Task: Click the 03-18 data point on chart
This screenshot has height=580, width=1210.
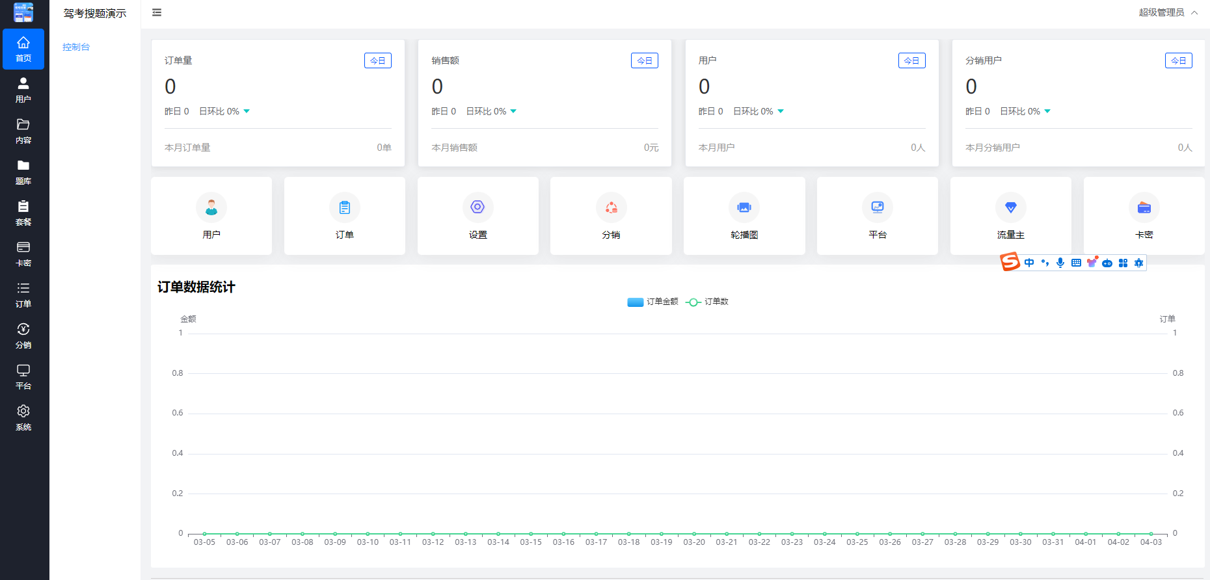Action: pos(628,534)
